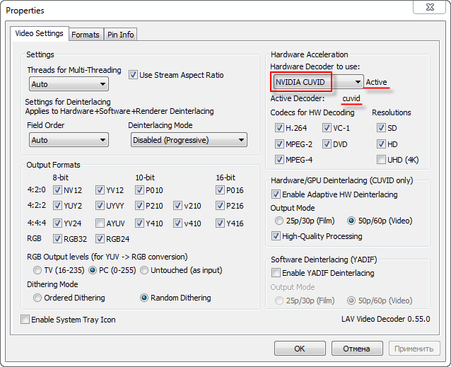Expand the Deinterlacing Mode dropdown
The width and height of the screenshot is (451, 367).
click(188, 140)
